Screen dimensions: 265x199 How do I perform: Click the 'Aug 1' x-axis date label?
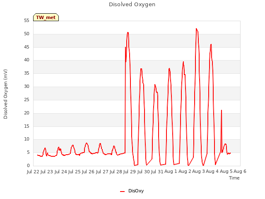(171, 172)
